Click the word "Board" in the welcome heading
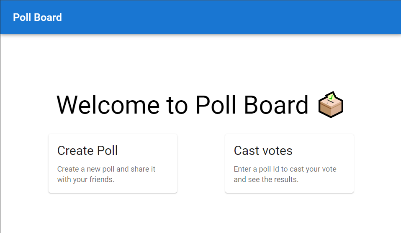The width and height of the screenshot is (401, 233). (276, 104)
